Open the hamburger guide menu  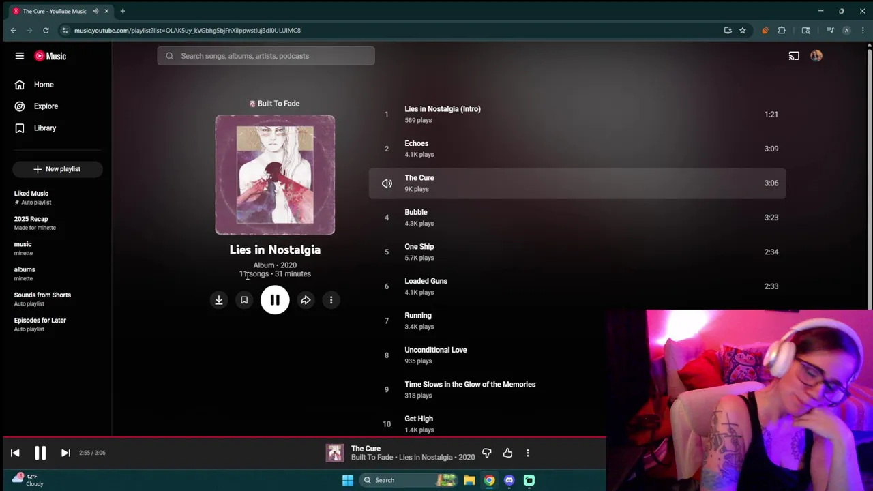point(20,56)
